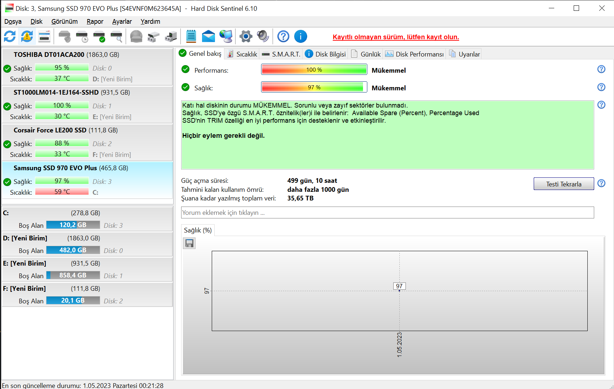
Task: Select the TOSHIBA DT01ACA200 disk entry
Action: coord(88,67)
